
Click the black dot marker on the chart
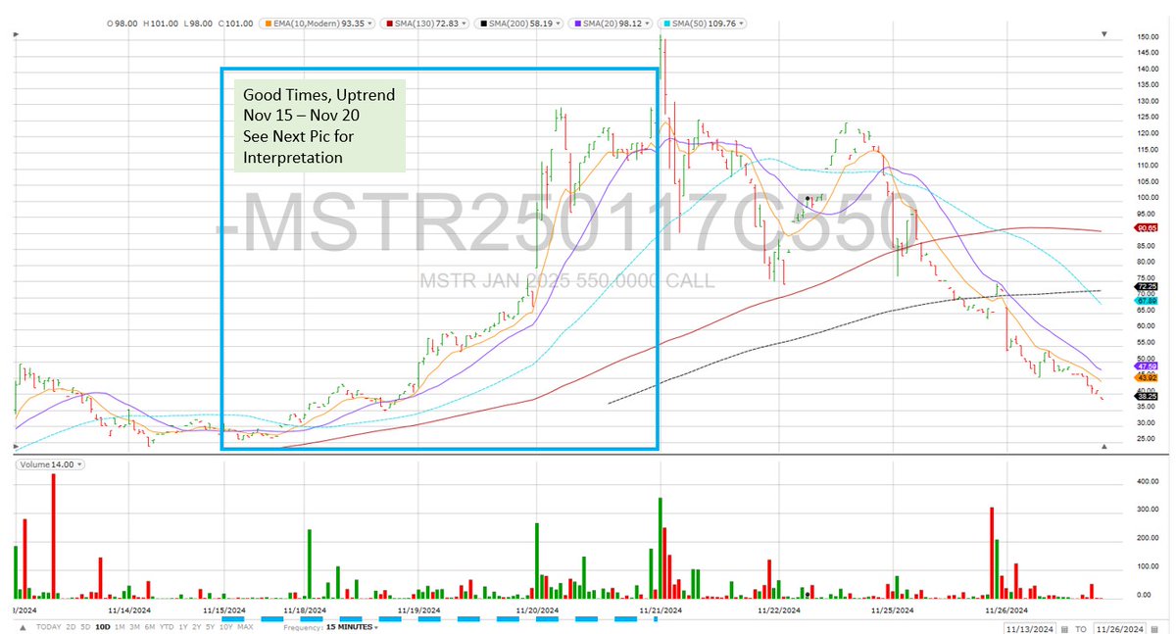(x=807, y=198)
